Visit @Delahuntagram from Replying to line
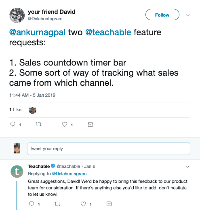The height and width of the screenshot is (210, 200). [x=69, y=174]
